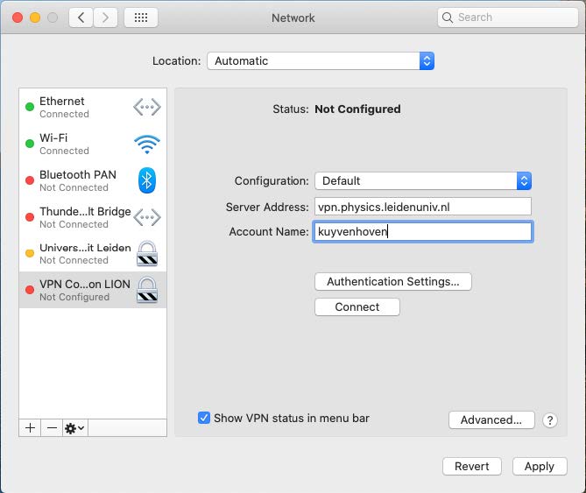Click the minus button to remove service
Viewport: 586px width, 493px height.
tap(52, 427)
